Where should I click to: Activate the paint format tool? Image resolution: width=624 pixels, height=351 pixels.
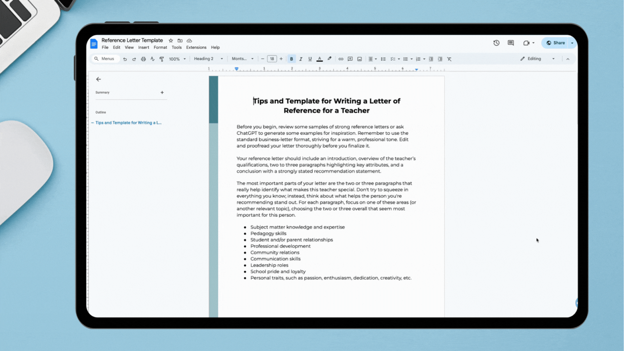161,59
